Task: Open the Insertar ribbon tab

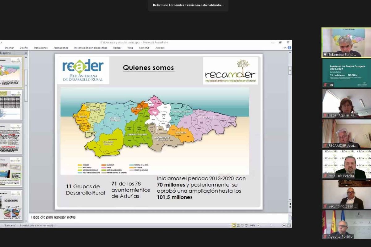Action: point(9,48)
